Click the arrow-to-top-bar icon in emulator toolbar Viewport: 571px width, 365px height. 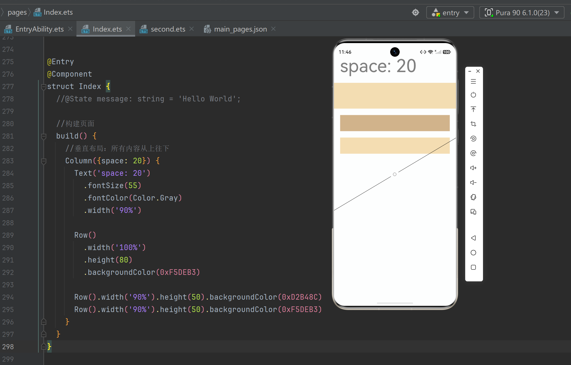point(473,109)
